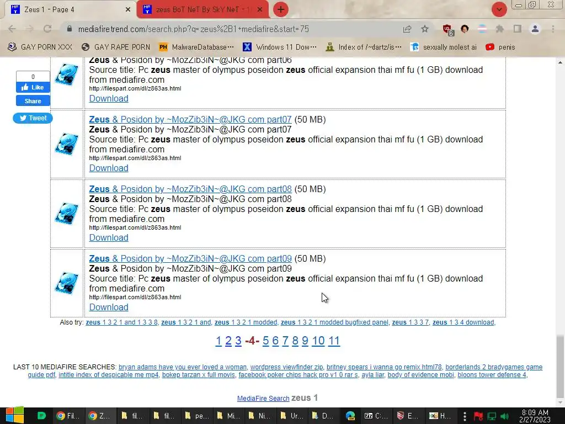Switch to the Chrome 'Fil...' taskbar window

coord(68,416)
